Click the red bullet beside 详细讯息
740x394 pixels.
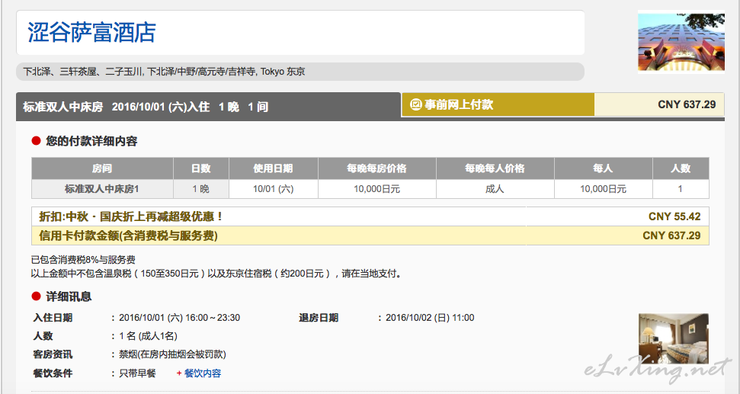coord(36,296)
